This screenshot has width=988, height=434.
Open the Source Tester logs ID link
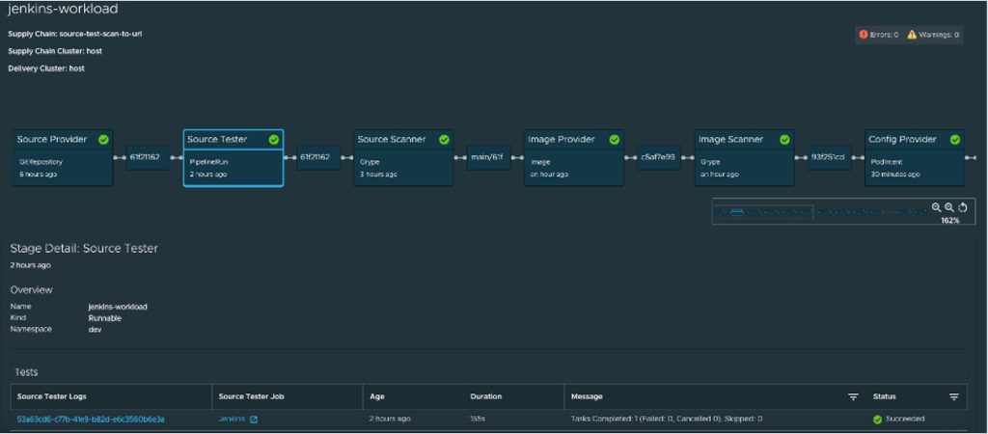(91, 420)
